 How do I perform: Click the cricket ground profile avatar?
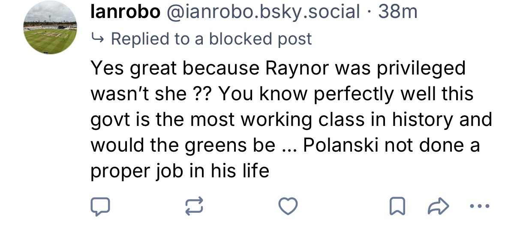click(50, 27)
